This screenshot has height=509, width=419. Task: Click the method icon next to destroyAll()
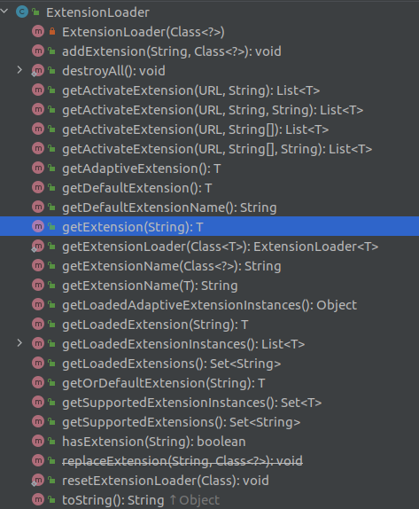coord(38,70)
